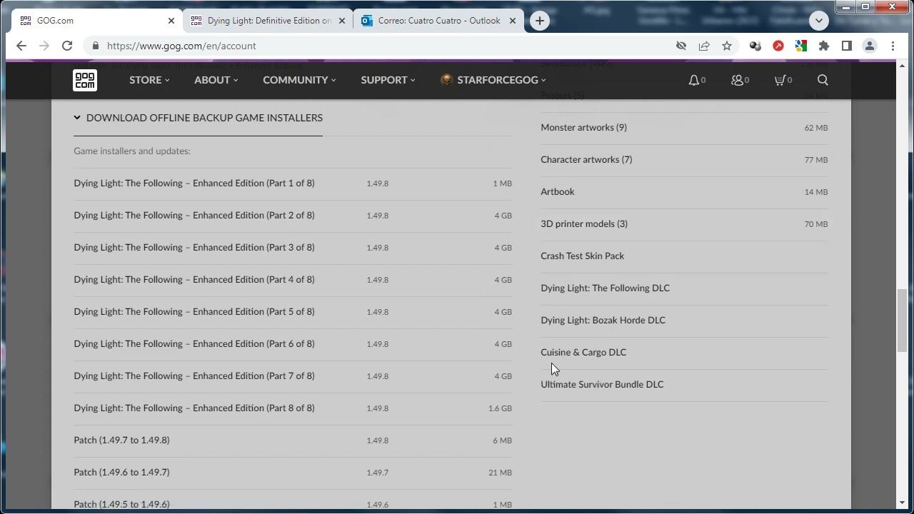Open the tab search dropdown arrow
Screen dimensions: 914x514
tap(819, 21)
